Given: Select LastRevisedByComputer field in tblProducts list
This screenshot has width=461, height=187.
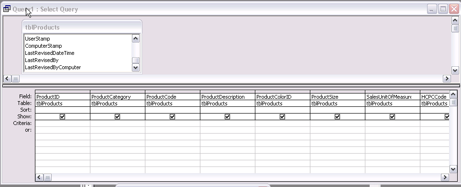Looking at the screenshot, I should point(77,67).
